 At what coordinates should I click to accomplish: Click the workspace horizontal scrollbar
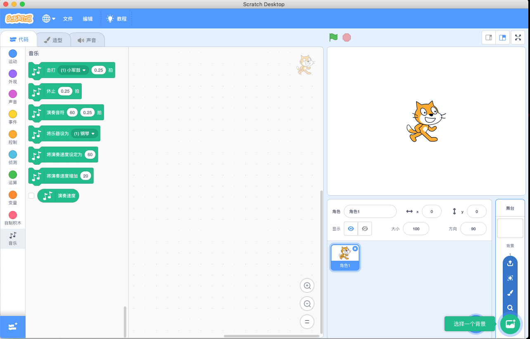[x=272, y=336]
